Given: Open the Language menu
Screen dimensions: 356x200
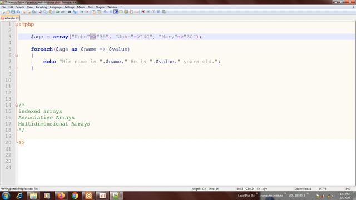Looking at the screenshot, I should point(56,7).
